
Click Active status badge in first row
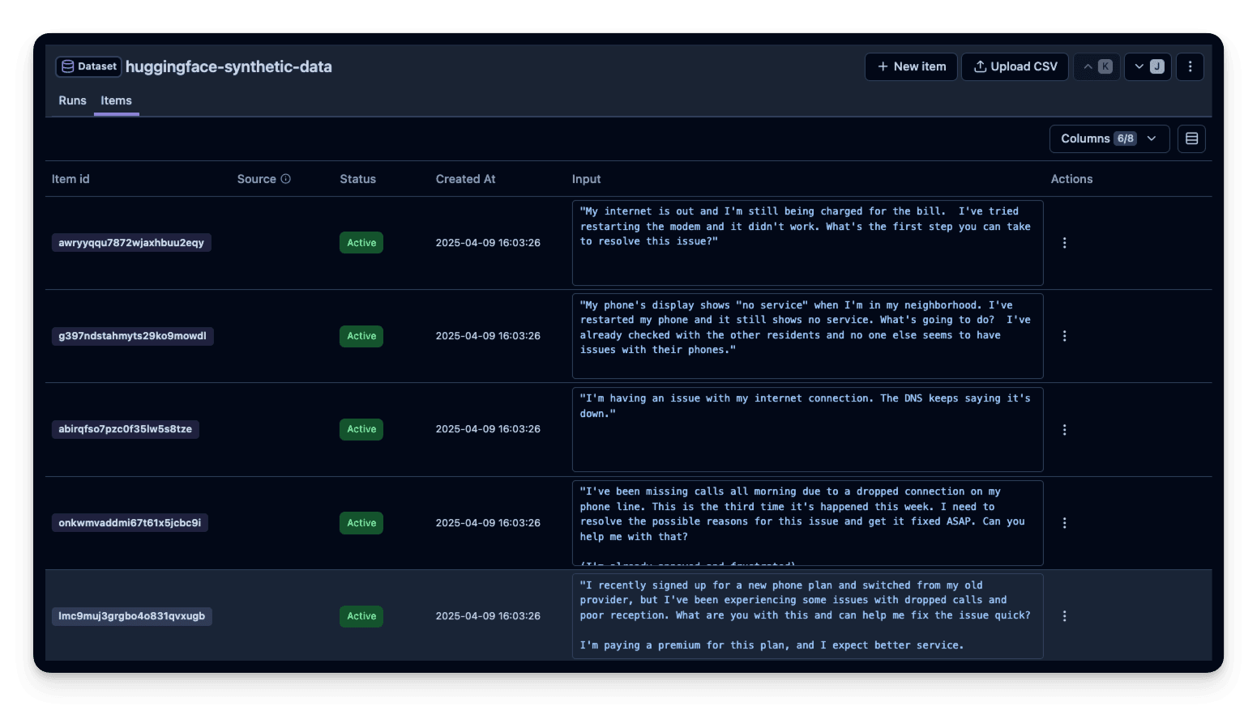pos(361,243)
